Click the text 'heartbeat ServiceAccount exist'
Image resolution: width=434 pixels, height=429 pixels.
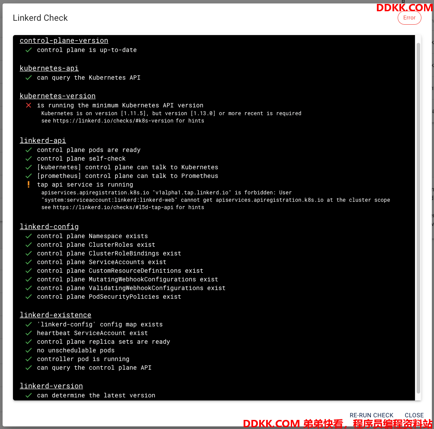(x=93, y=333)
